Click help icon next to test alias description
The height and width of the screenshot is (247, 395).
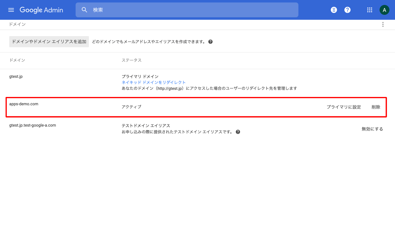coord(238,132)
